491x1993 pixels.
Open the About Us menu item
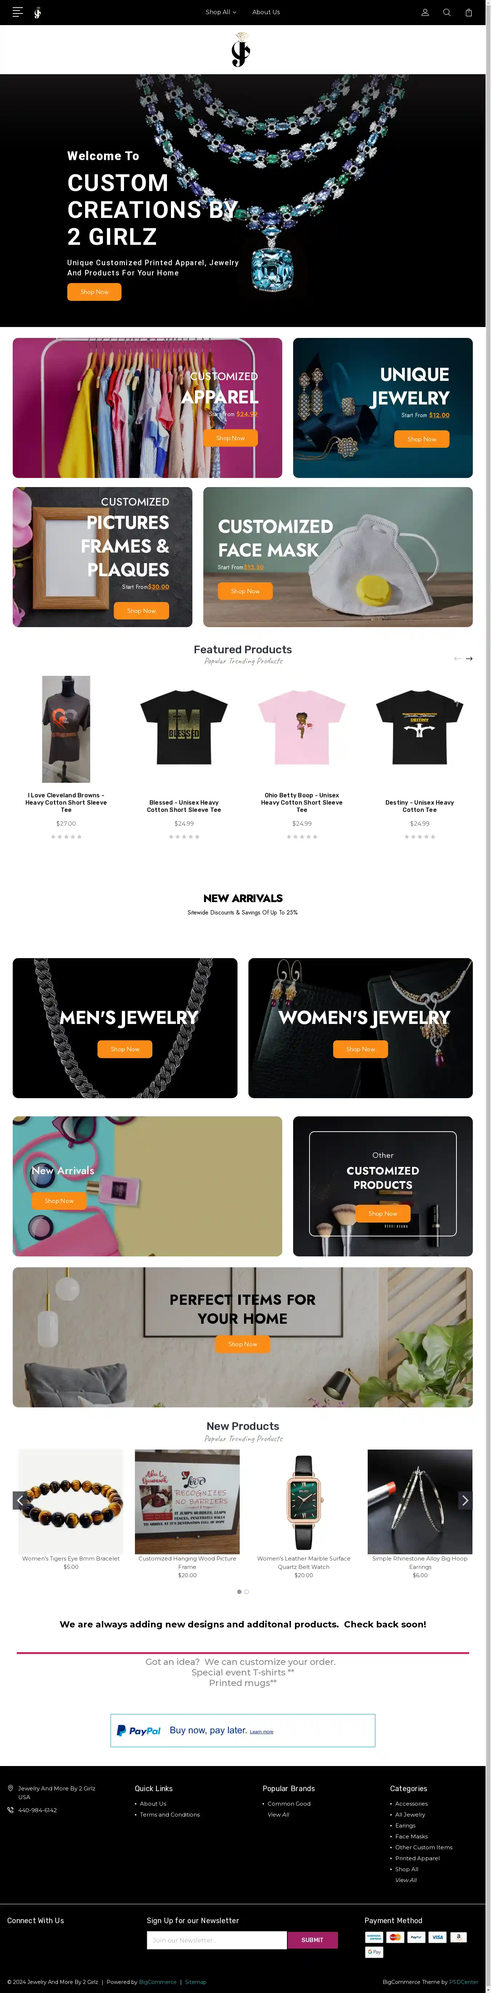coord(266,12)
